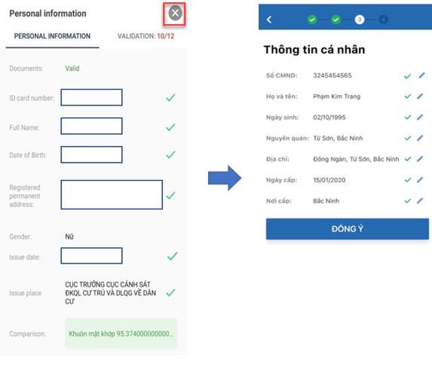Edit the Họ và tên pencil icon

420,96
